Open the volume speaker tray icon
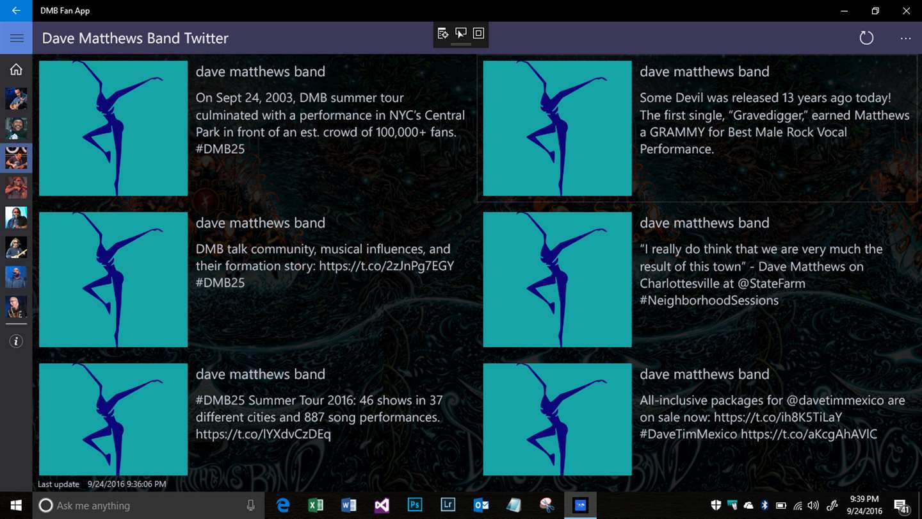Screen dimensions: 922x519 tap(813, 506)
